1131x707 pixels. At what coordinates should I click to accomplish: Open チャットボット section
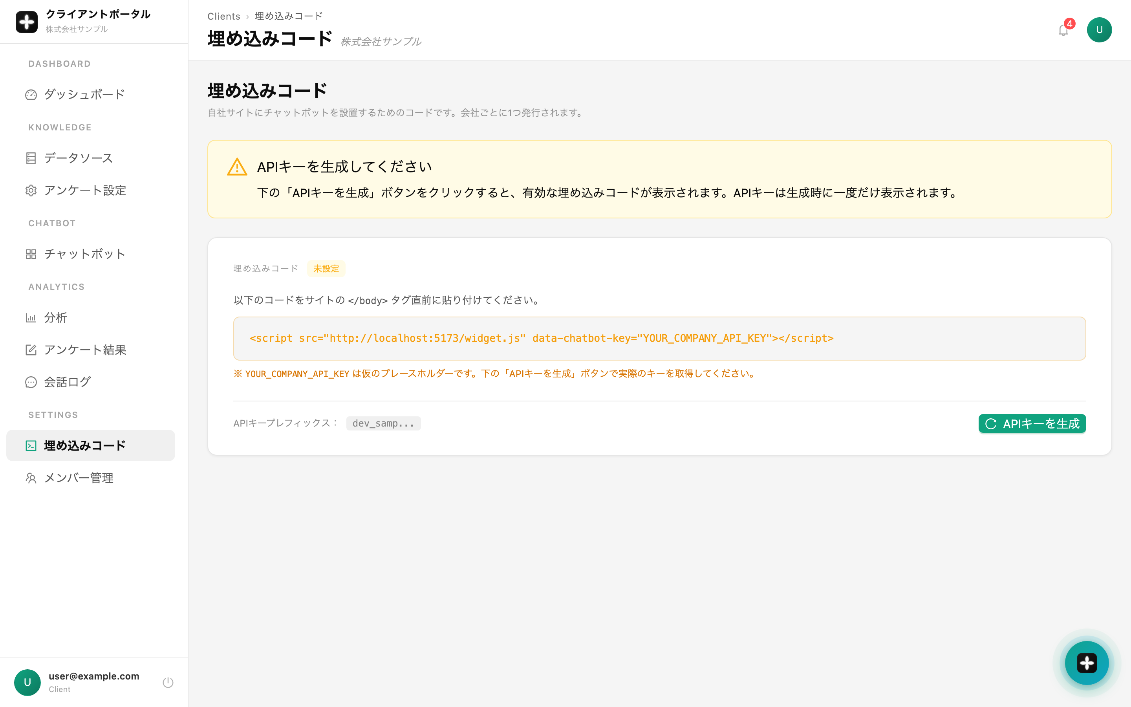point(91,254)
